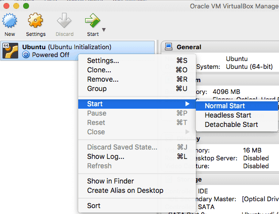Viewport: 279px width, 214px height.
Task: Select Headless Start in submenu
Action: click(237, 115)
